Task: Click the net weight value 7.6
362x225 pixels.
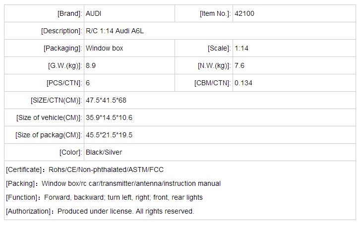Action: click(x=240, y=65)
